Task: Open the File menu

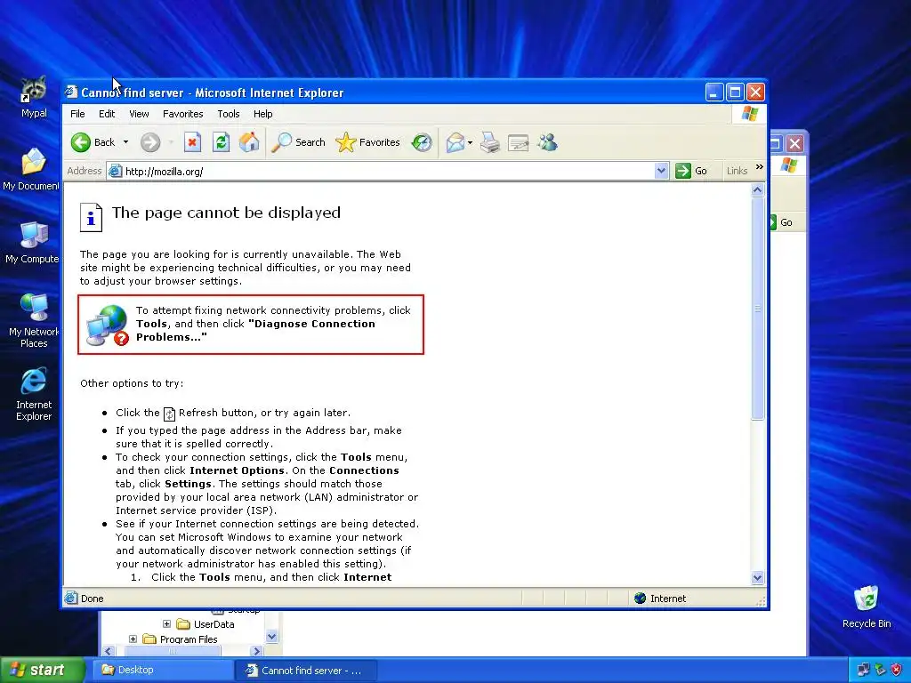Action: coord(77,114)
